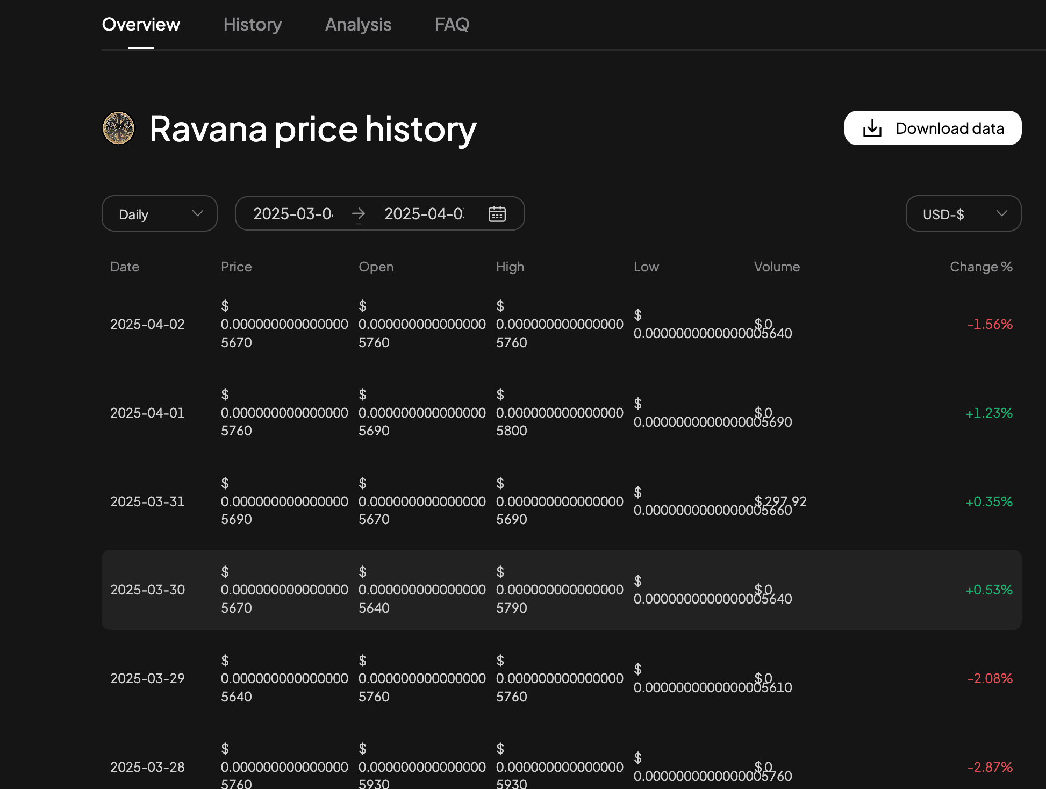Switch to the Analysis tab
The image size is (1046, 789).
coord(358,24)
